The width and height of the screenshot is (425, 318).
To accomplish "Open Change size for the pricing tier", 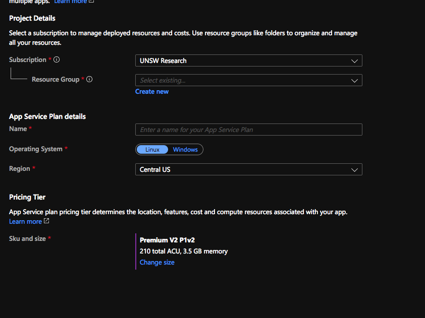I will (157, 262).
